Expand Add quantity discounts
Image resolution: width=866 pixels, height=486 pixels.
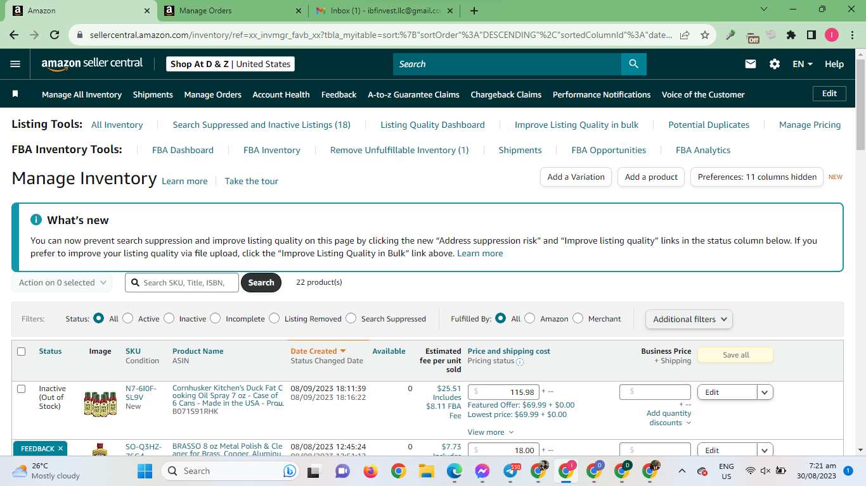[x=669, y=418]
